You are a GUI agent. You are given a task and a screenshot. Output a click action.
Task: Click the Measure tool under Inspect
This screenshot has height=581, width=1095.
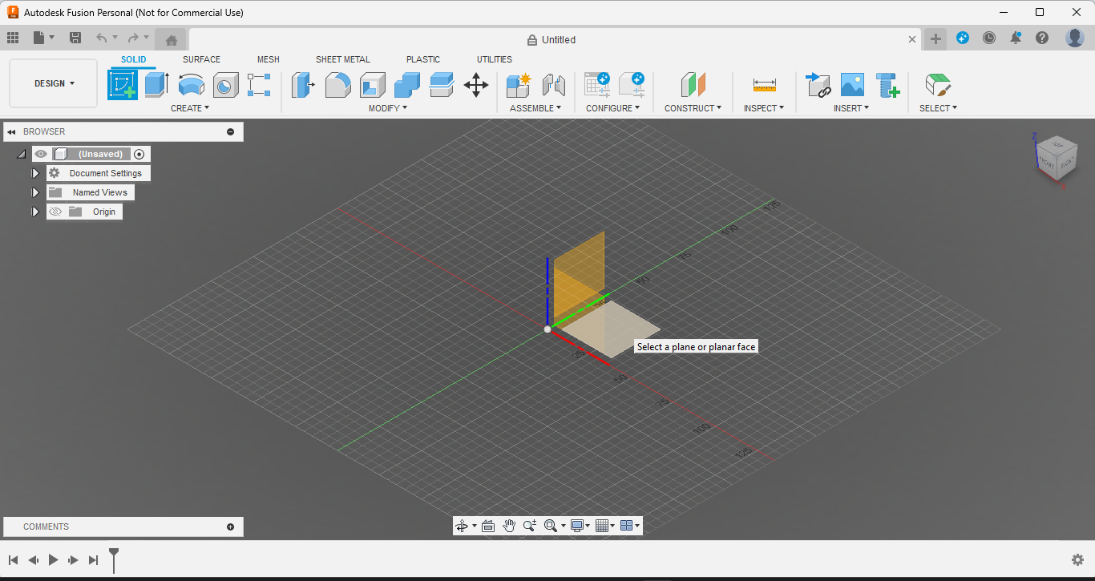click(x=764, y=84)
